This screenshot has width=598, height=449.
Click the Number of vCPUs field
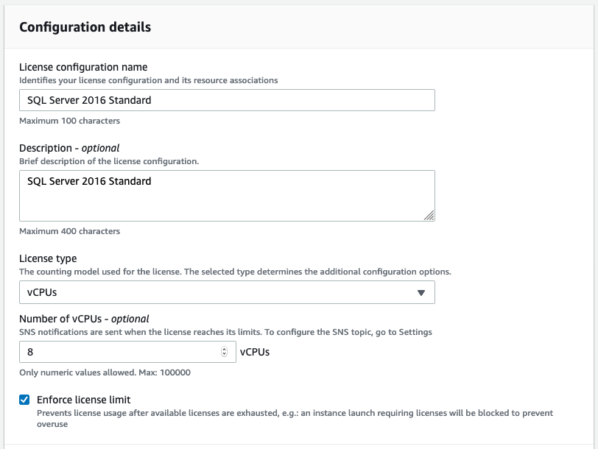coord(127,352)
